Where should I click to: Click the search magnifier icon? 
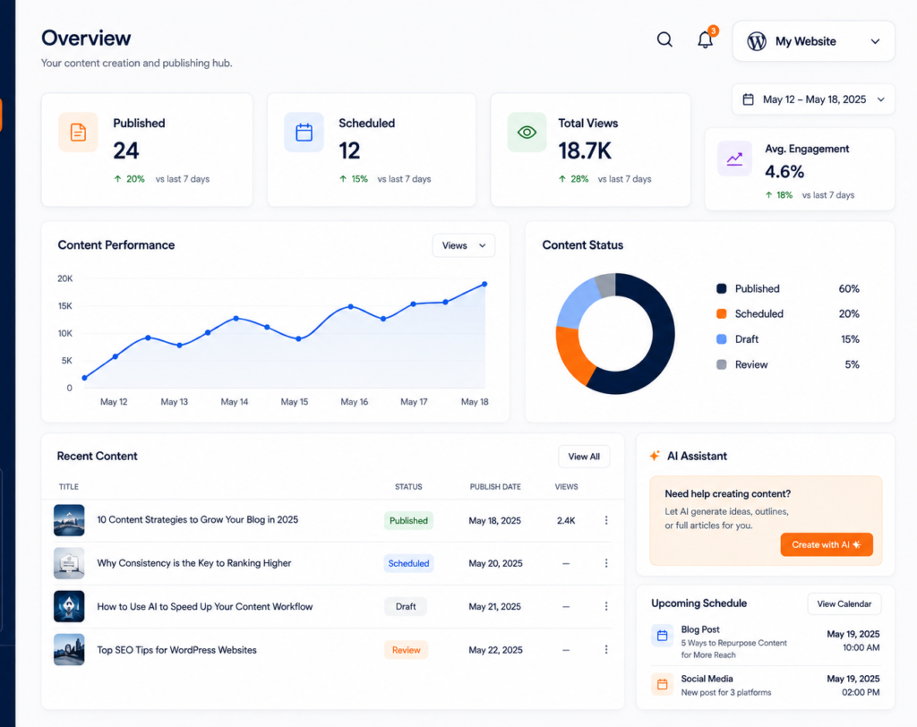[x=664, y=39]
